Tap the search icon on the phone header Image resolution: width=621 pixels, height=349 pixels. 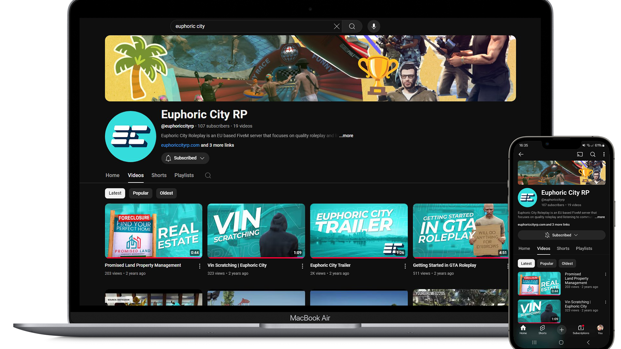click(593, 155)
